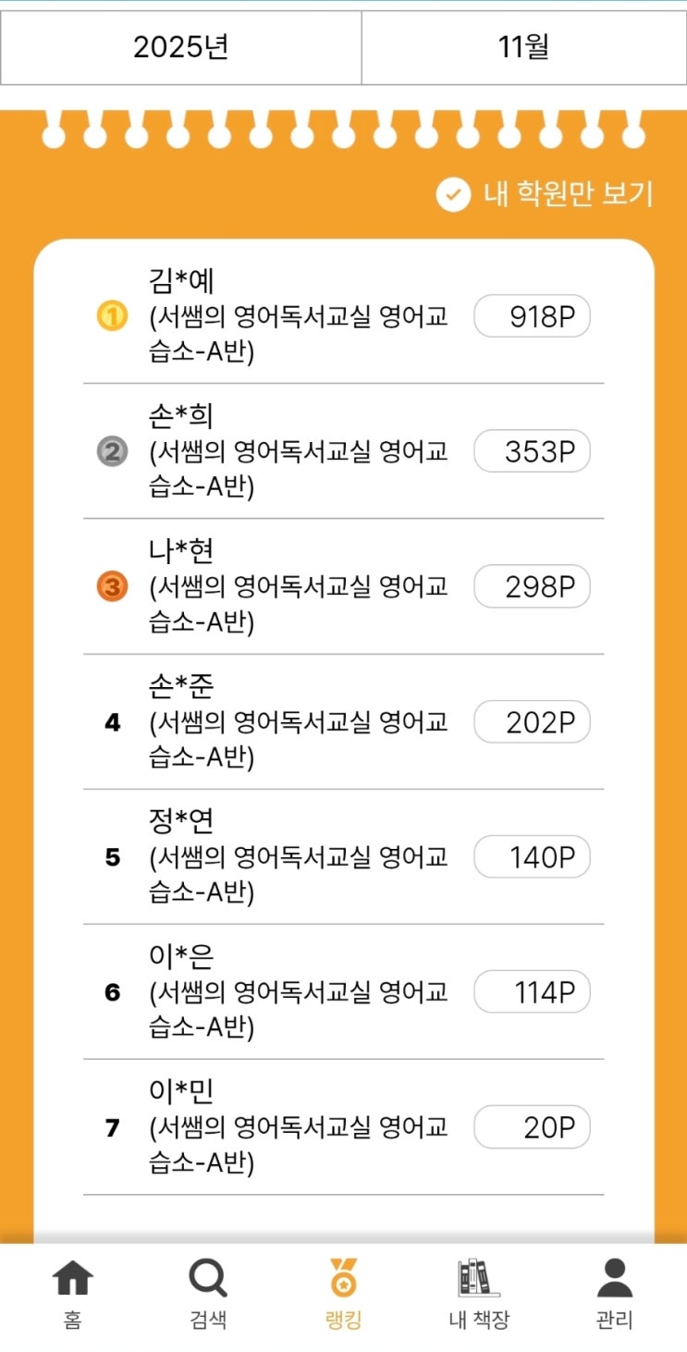Click the 918P points button

pyautogui.click(x=532, y=317)
